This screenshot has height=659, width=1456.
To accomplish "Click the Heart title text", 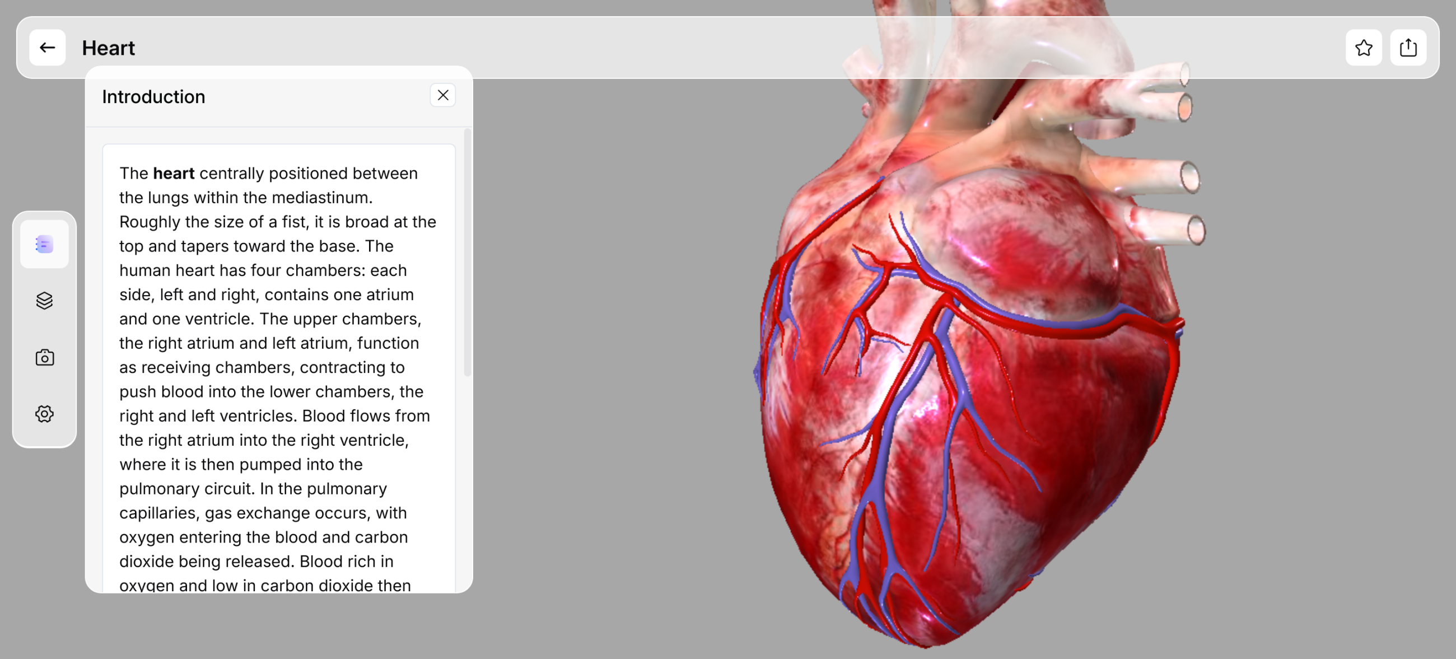I will click(x=108, y=48).
